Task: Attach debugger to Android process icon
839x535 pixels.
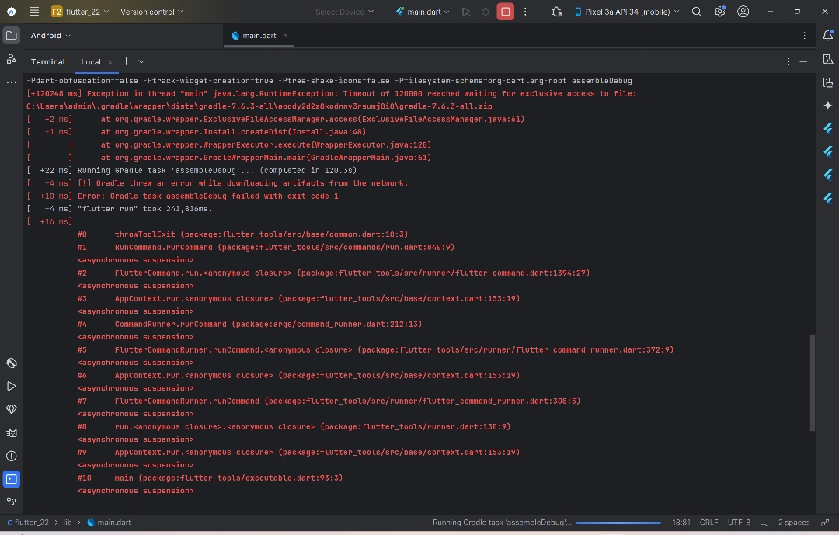Action: coord(556,11)
